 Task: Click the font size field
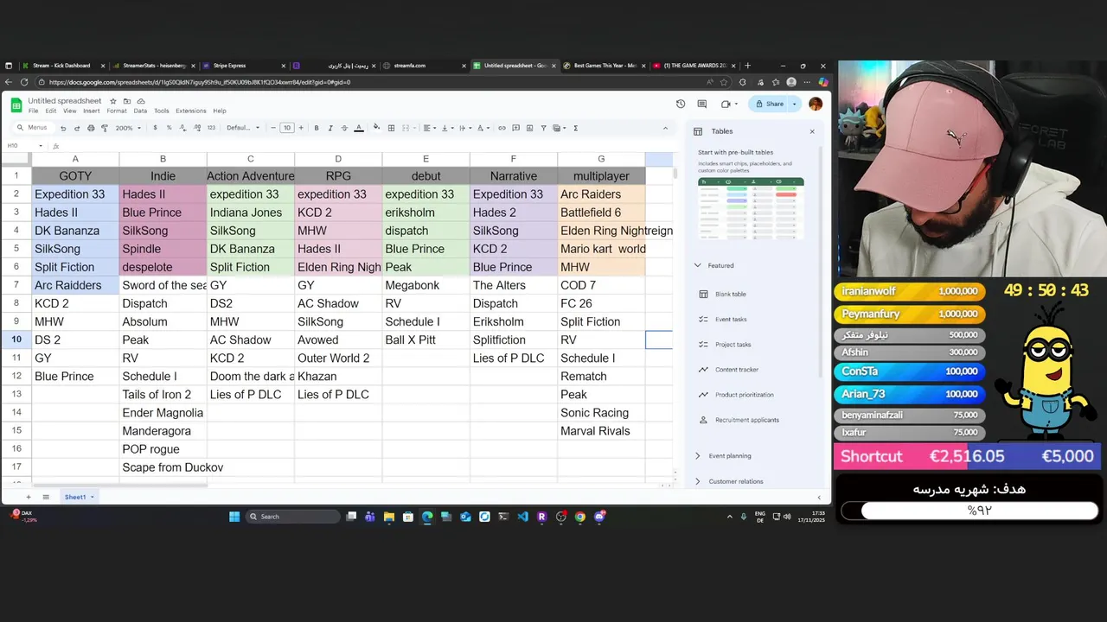287,128
